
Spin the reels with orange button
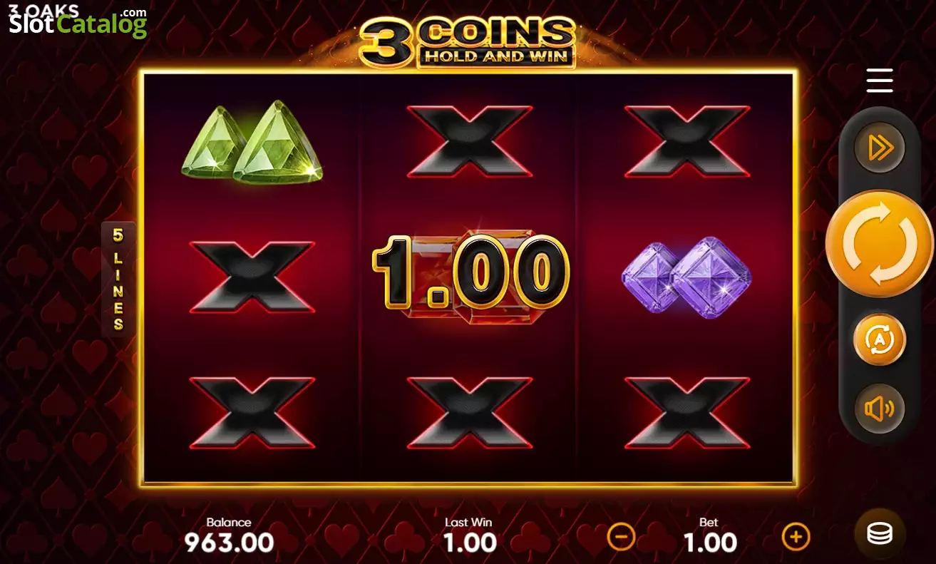click(x=880, y=244)
